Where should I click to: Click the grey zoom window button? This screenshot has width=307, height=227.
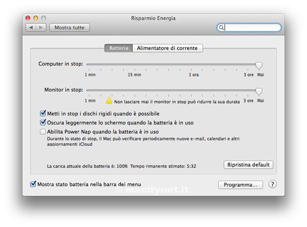point(44,18)
